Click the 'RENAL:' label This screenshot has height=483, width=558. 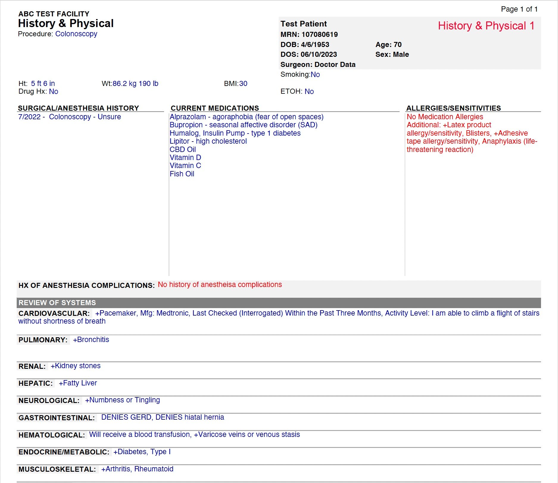[x=32, y=366]
